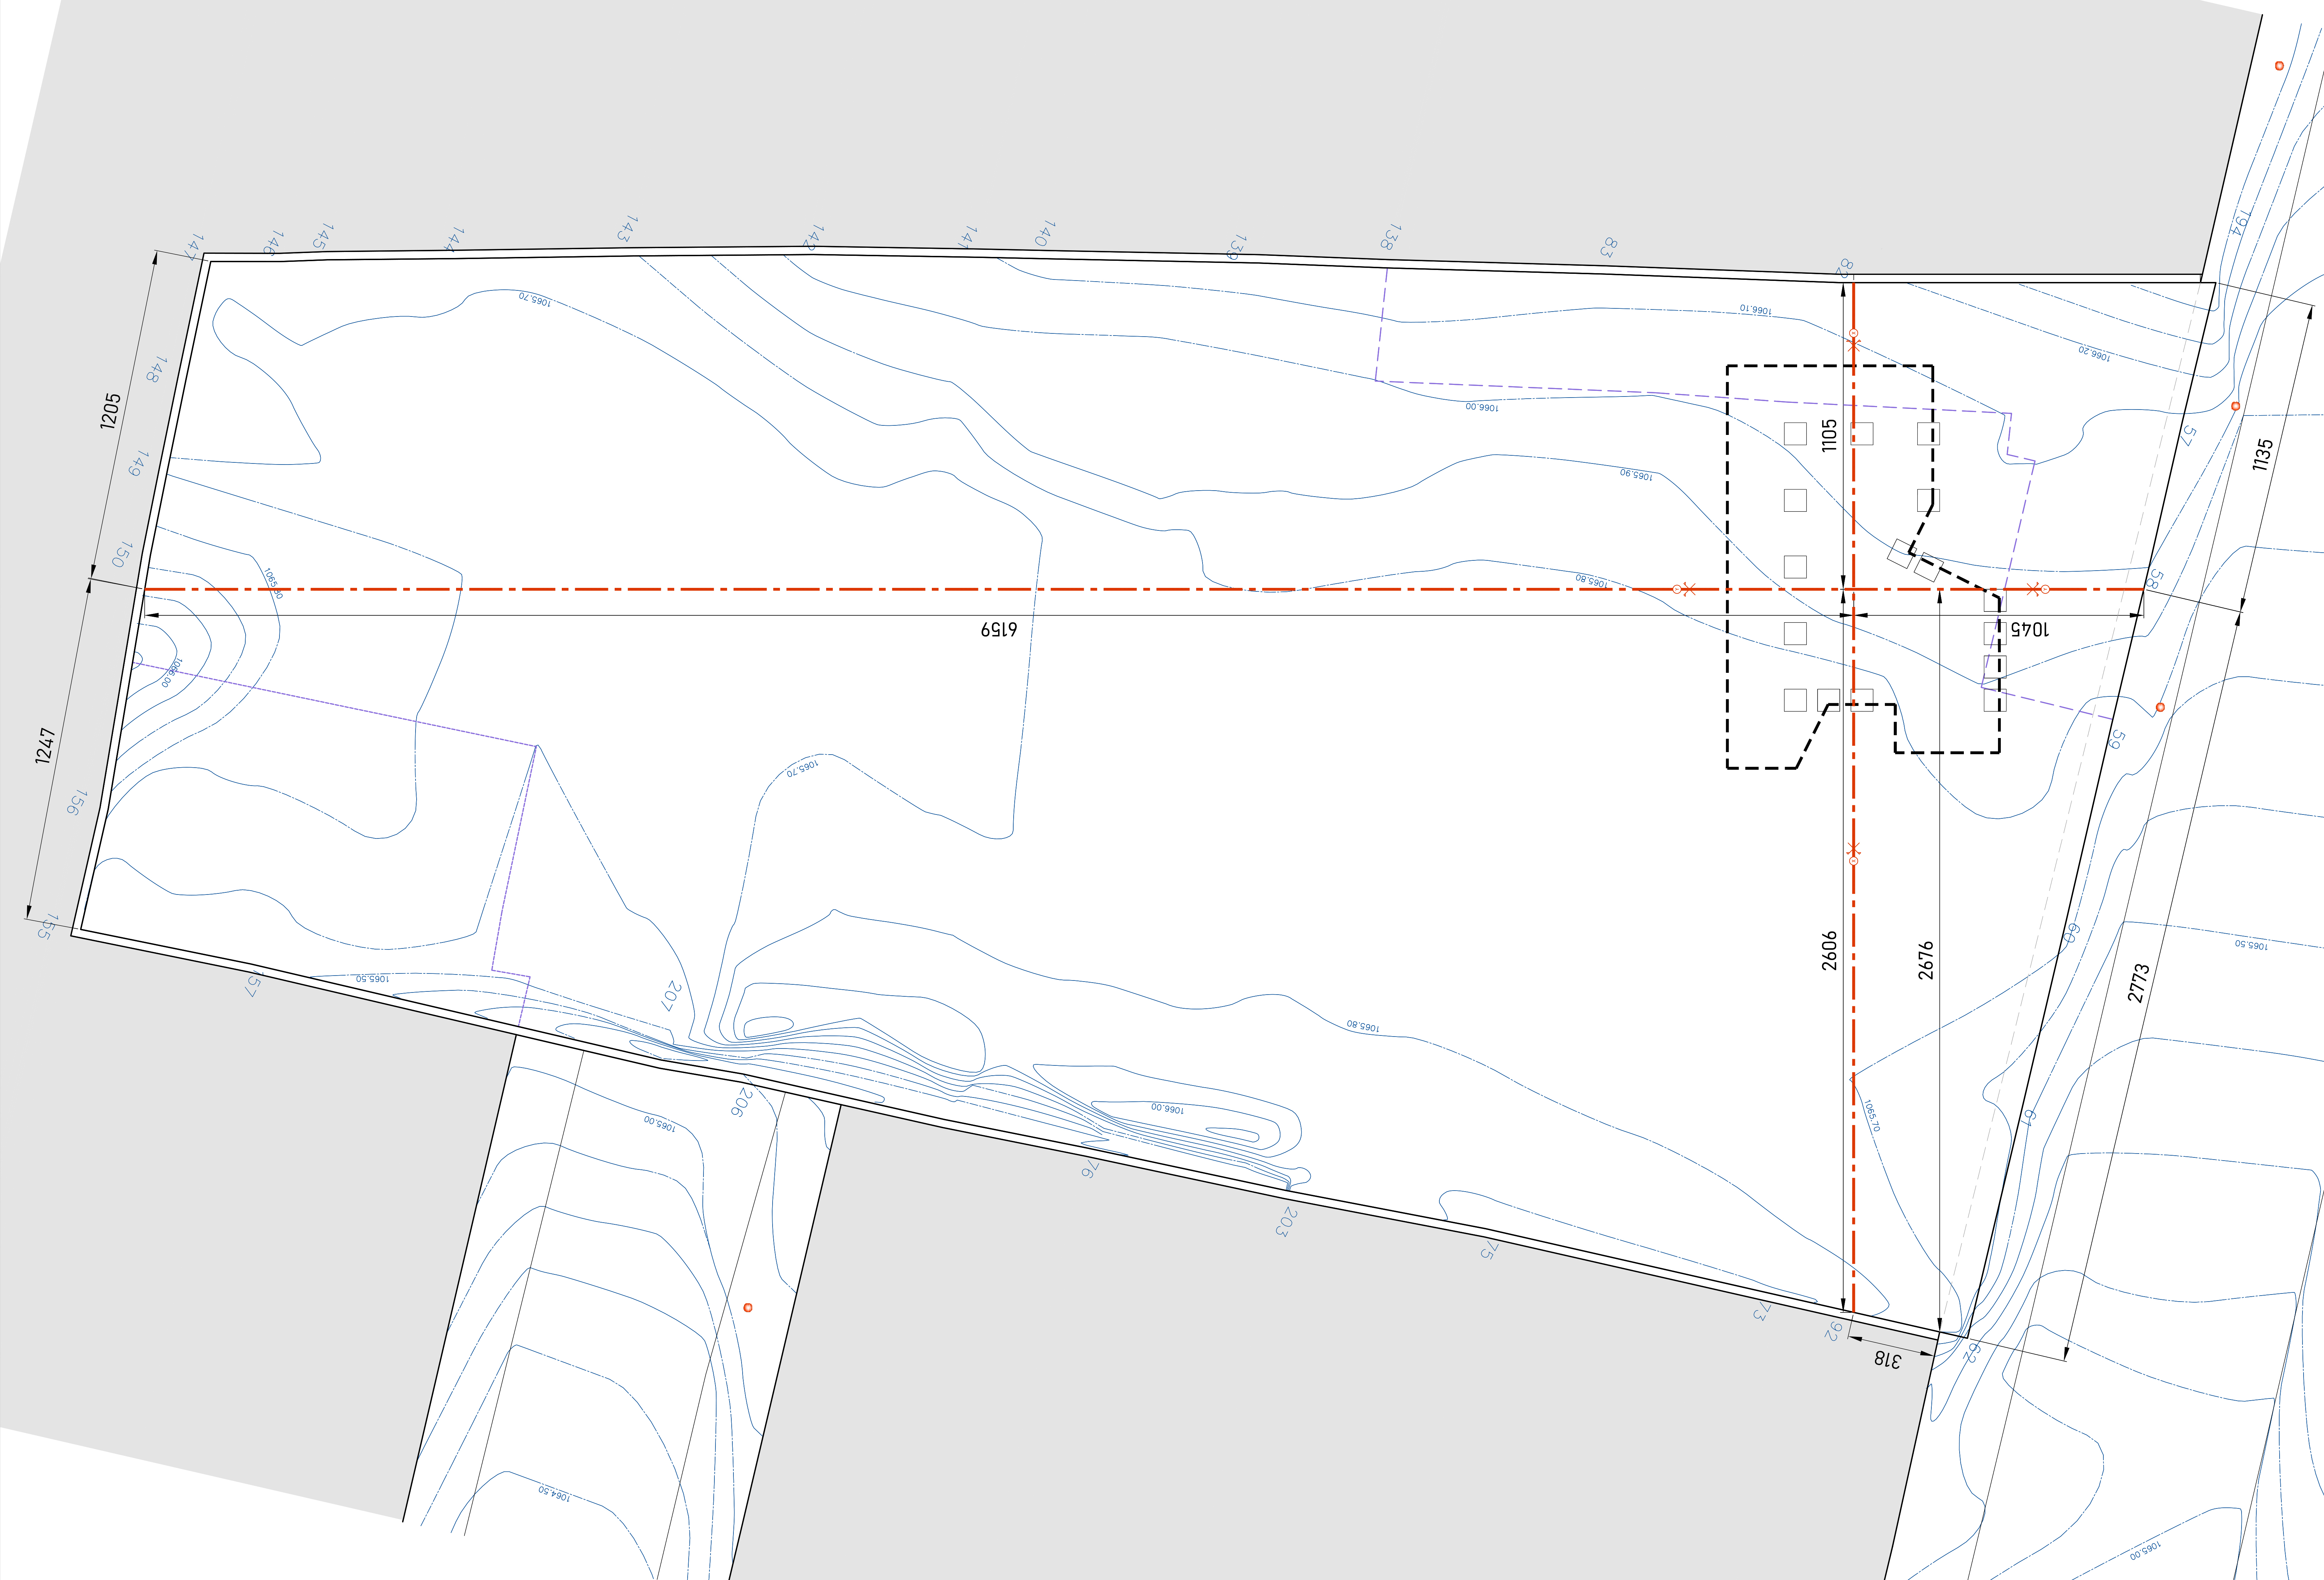The image size is (2324, 1580).
Task: Click the intersection of the two orange axes
Action: pyautogui.click(x=1853, y=589)
